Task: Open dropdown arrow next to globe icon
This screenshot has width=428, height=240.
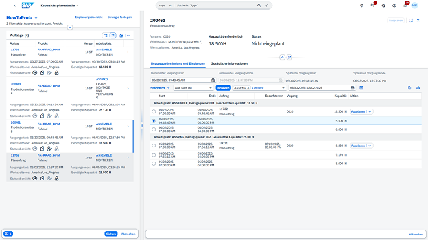Action: [x=128, y=36]
